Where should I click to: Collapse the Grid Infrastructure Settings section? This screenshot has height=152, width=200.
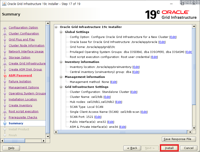tap(61, 87)
